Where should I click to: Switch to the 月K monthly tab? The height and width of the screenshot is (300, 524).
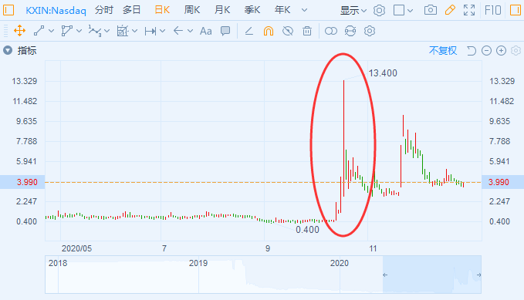[222, 10]
